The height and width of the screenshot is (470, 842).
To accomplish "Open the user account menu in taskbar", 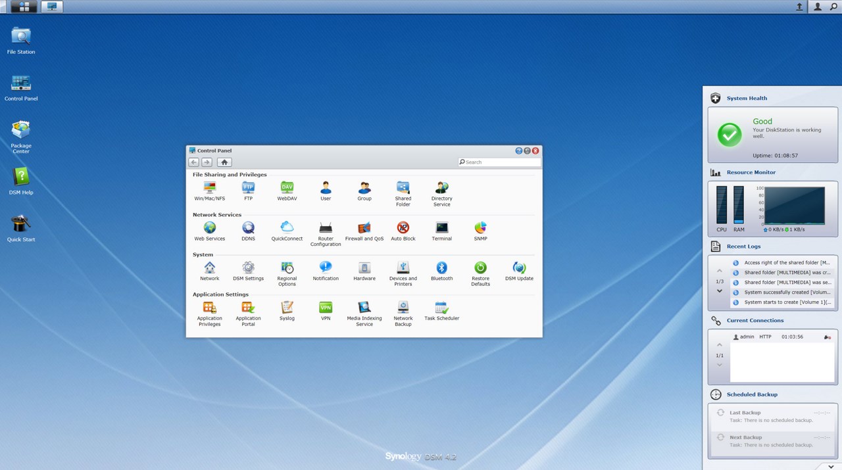I will coord(818,7).
